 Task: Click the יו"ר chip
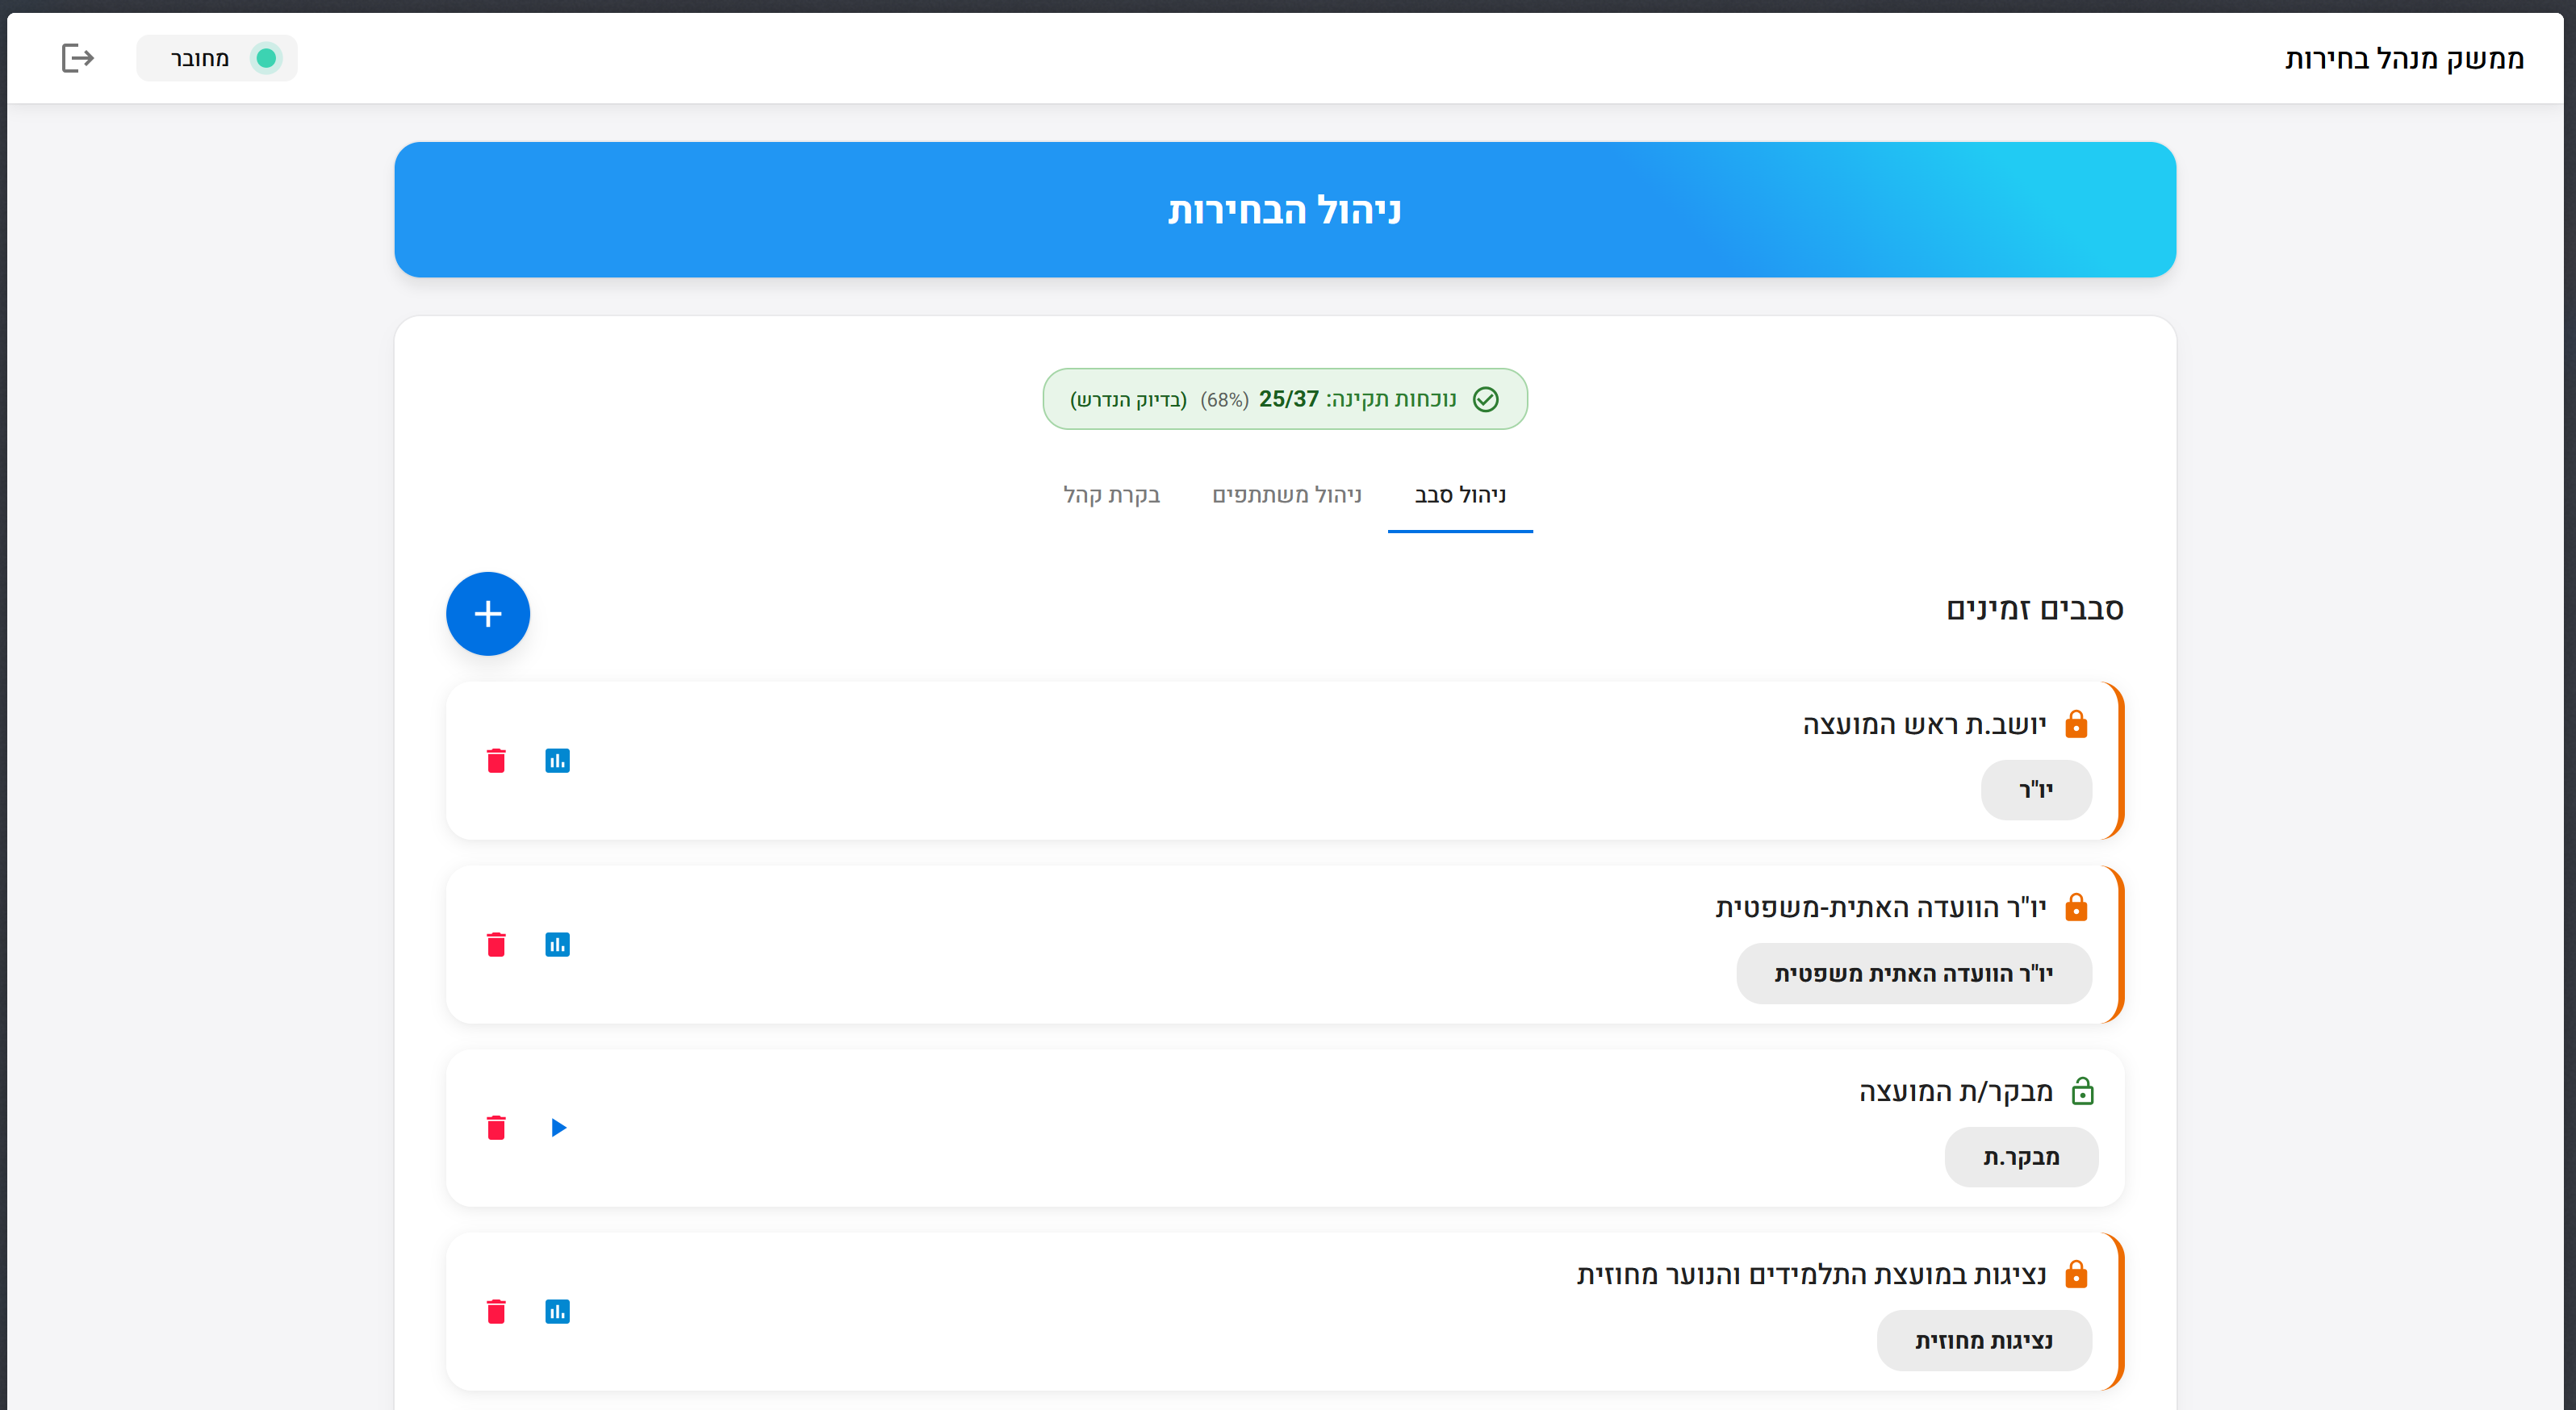tap(2035, 790)
